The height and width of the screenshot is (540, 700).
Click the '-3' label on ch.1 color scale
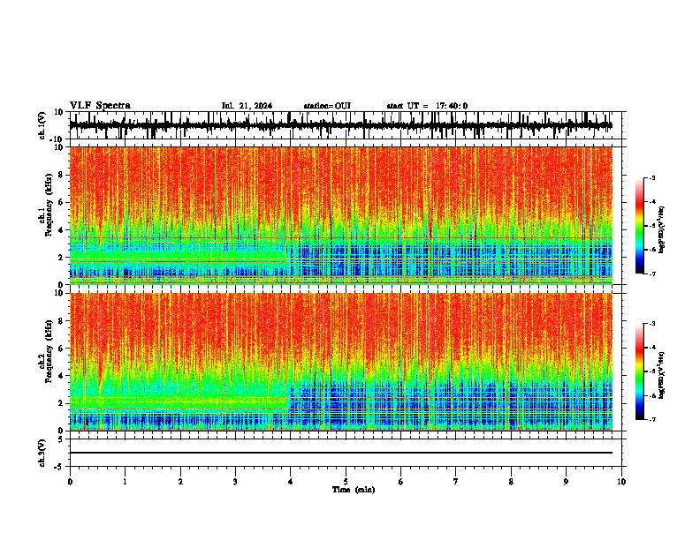point(651,177)
